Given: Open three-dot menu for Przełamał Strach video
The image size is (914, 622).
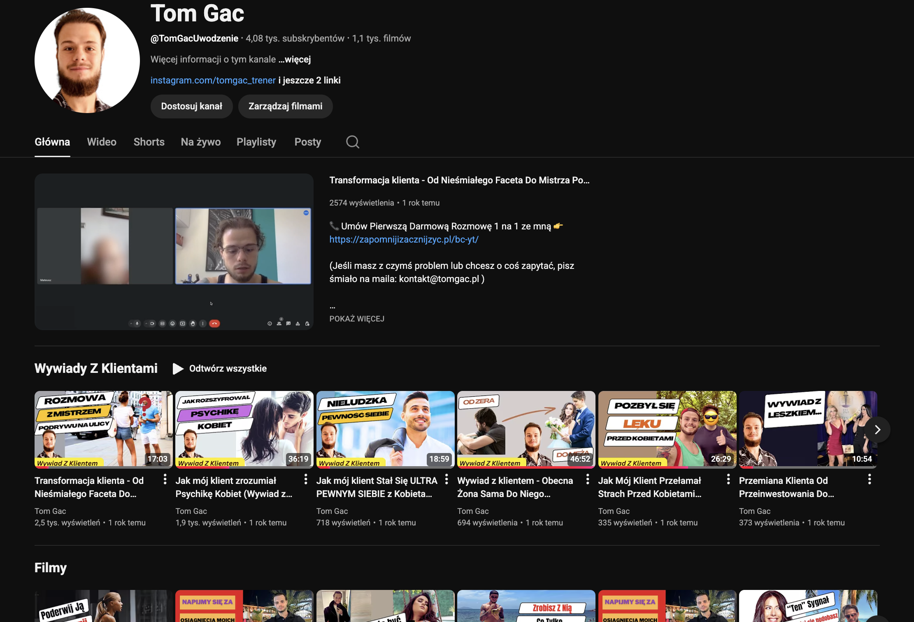Looking at the screenshot, I should [x=728, y=479].
